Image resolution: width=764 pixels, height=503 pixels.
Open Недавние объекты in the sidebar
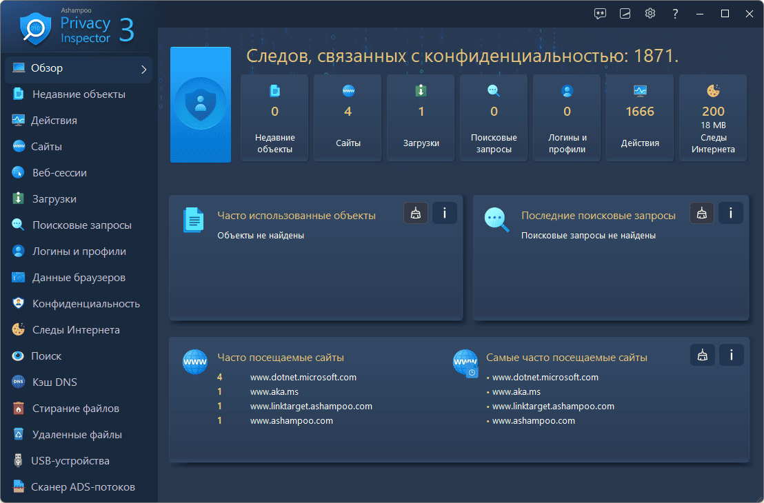click(79, 94)
